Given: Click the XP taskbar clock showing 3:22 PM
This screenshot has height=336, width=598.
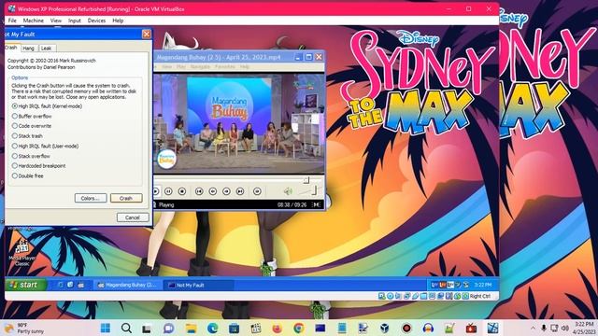Looking at the screenshot, I should pyautogui.click(x=482, y=285).
